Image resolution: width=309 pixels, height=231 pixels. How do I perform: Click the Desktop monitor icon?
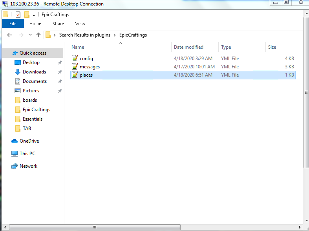click(x=18, y=62)
